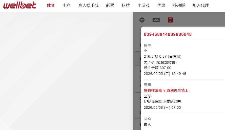
Task: Click the status value 确认
Action: point(147,124)
